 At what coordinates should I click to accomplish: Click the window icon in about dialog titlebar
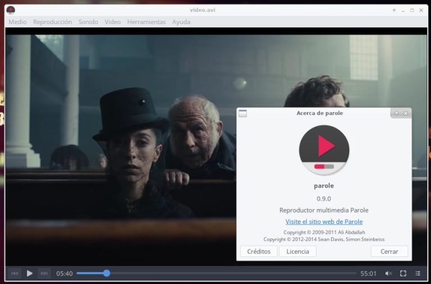242,113
